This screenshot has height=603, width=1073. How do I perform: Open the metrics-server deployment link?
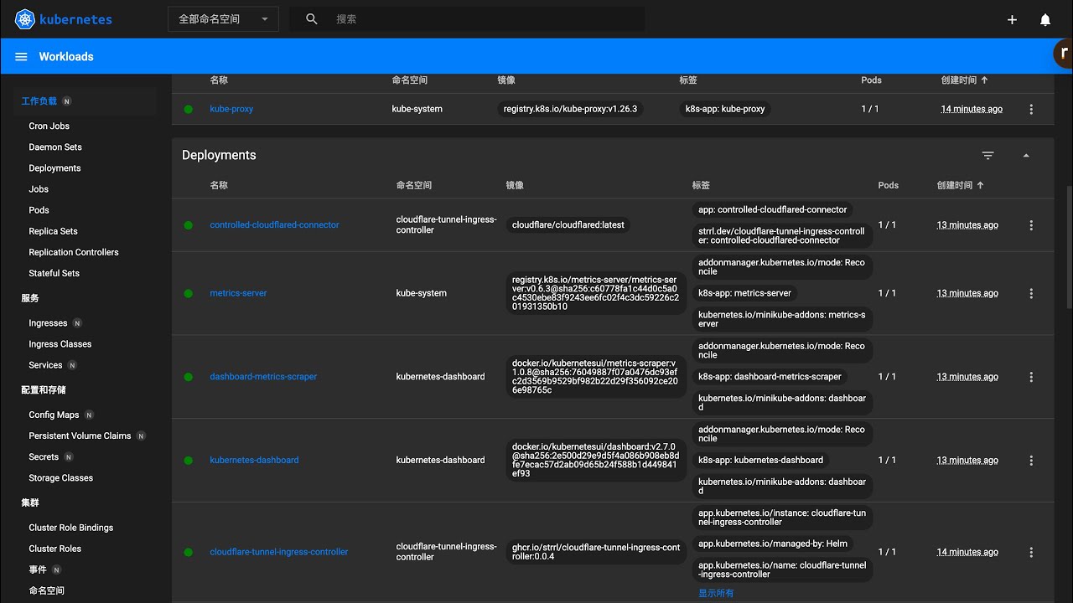coord(238,293)
